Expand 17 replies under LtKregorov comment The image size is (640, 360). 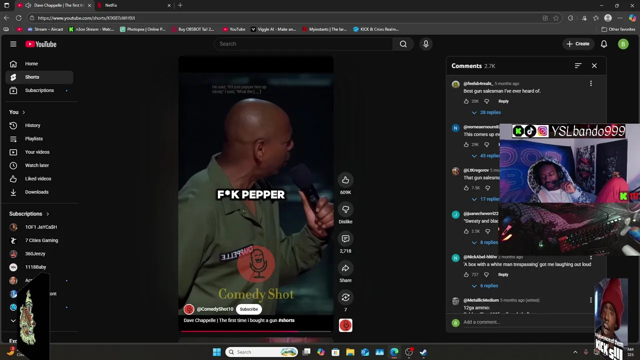pos(485,199)
